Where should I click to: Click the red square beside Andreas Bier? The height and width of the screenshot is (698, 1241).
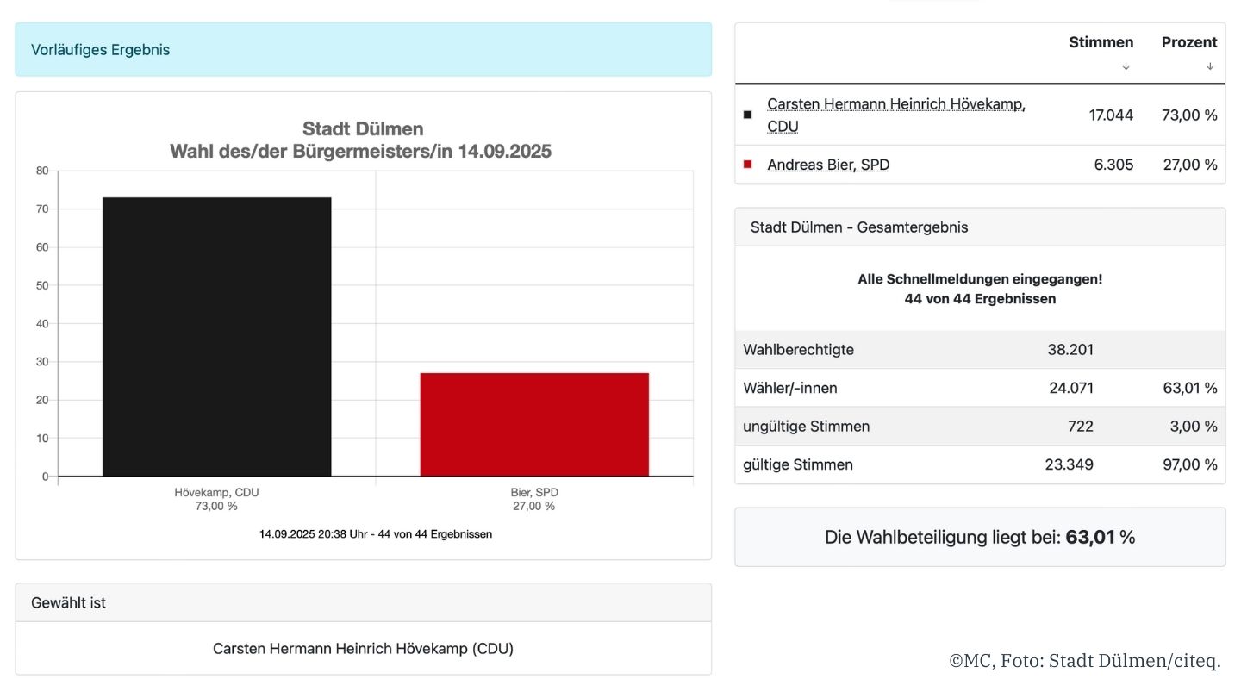tap(747, 164)
